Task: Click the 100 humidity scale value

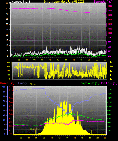Action: tap(4, 87)
